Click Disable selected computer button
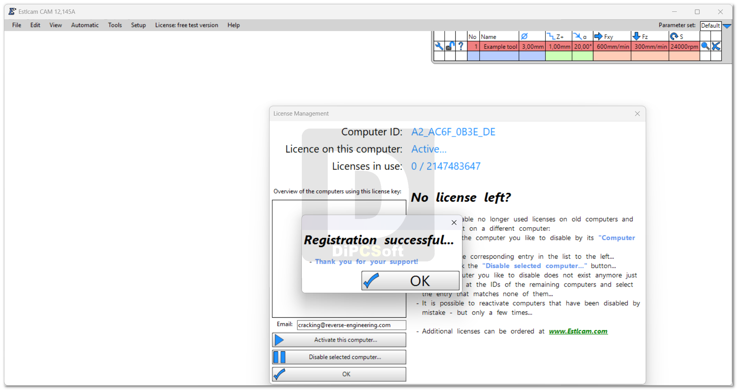The height and width of the screenshot is (390, 737). click(x=339, y=357)
